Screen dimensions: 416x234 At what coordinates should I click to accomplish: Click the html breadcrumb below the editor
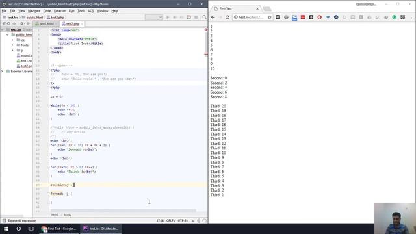coord(55,215)
